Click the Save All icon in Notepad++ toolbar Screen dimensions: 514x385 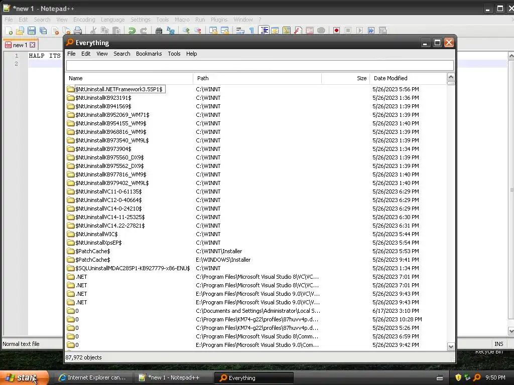[43, 31]
